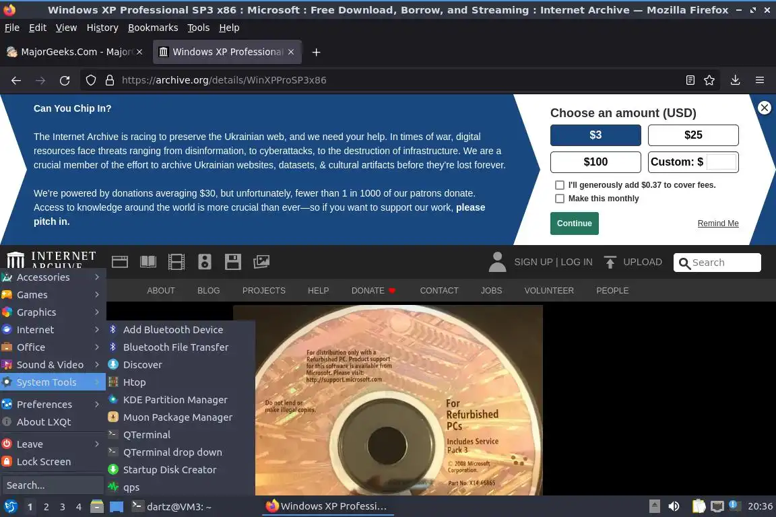Screen dimensions: 776x517
Task: Open KDE Partition Manager entry
Action: click(x=180, y=400)
